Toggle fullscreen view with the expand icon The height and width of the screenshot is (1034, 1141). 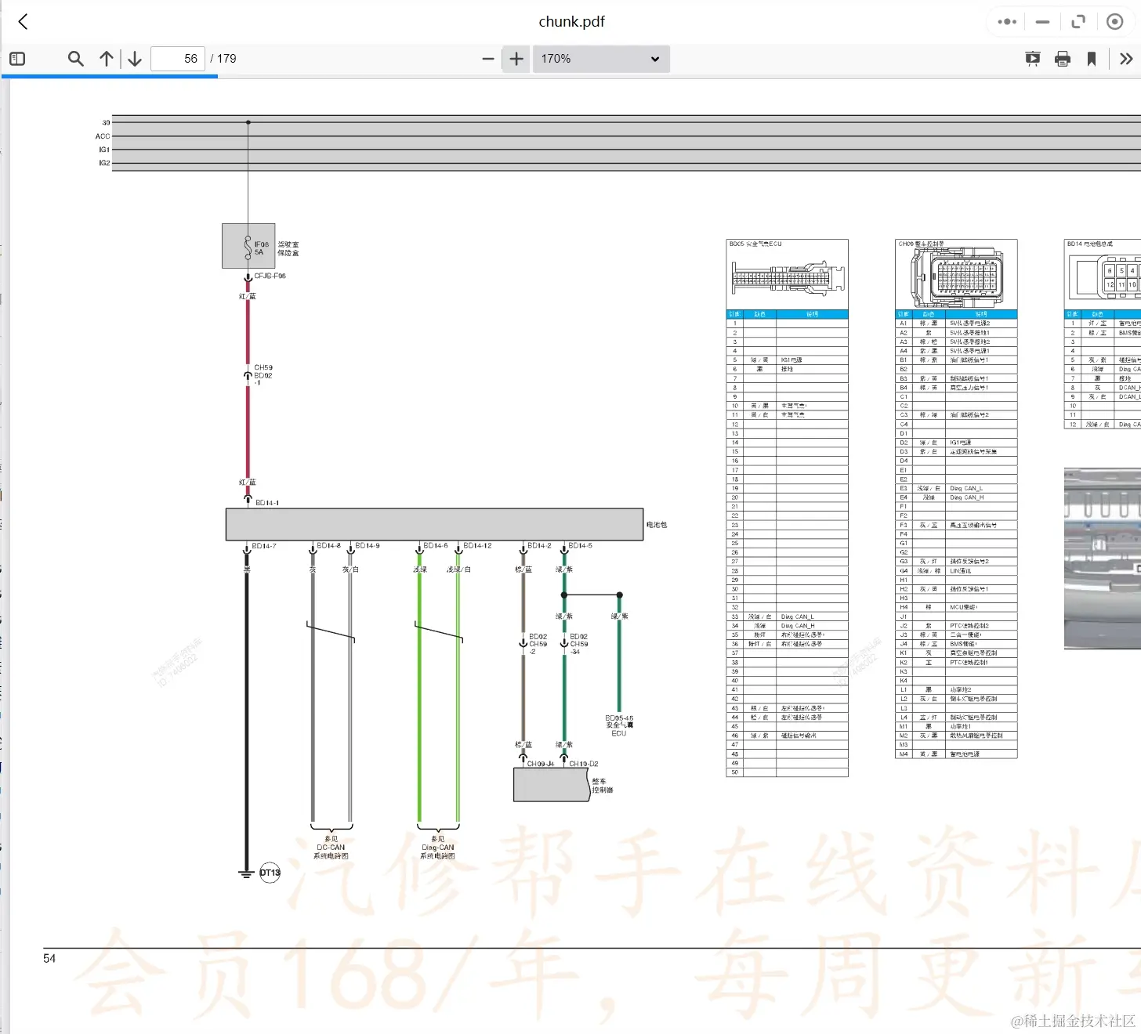[1078, 21]
